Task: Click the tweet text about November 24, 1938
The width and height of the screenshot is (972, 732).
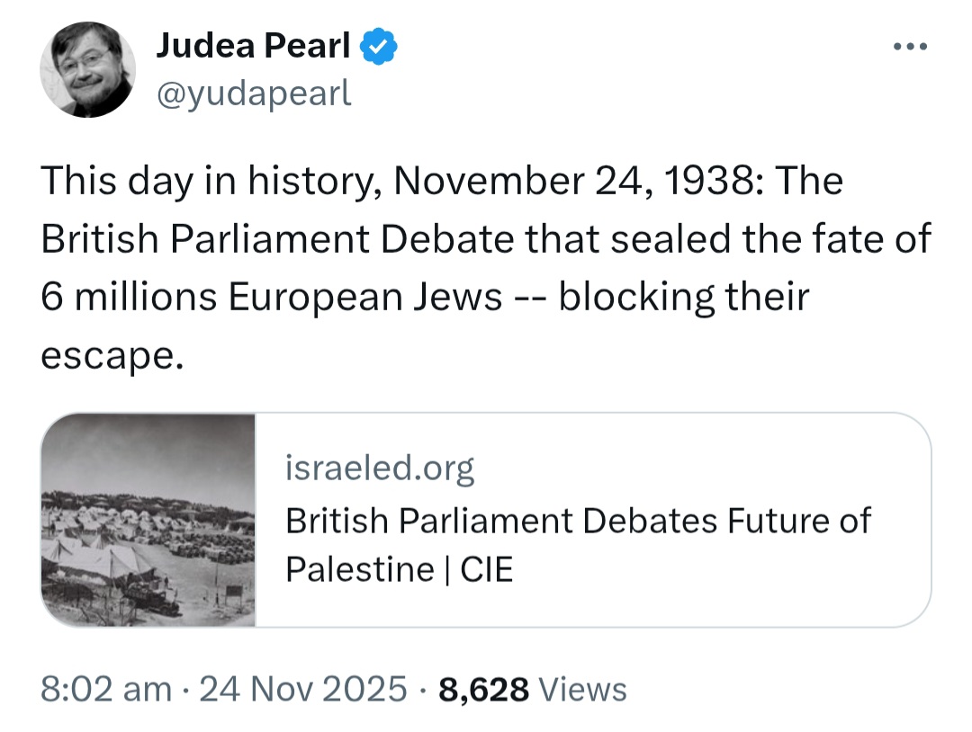Action: [486, 268]
